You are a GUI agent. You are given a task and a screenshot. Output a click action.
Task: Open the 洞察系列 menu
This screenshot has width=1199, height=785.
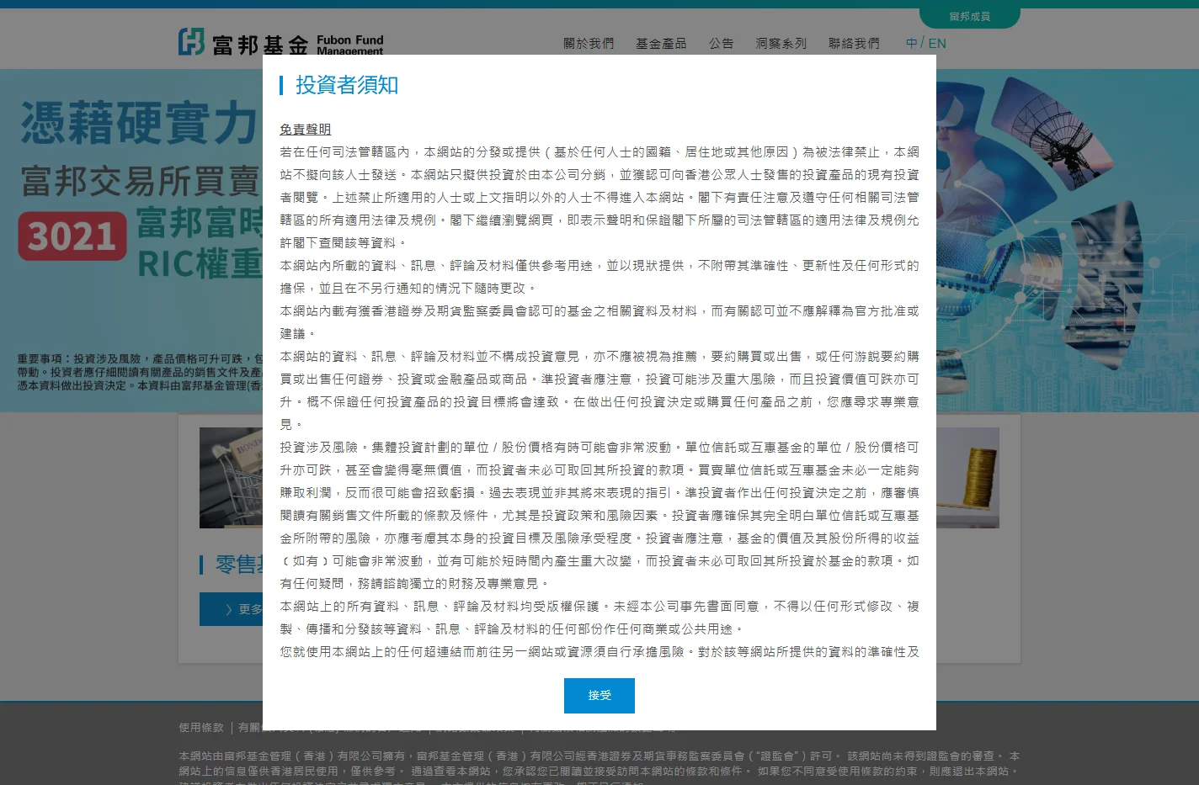(781, 44)
